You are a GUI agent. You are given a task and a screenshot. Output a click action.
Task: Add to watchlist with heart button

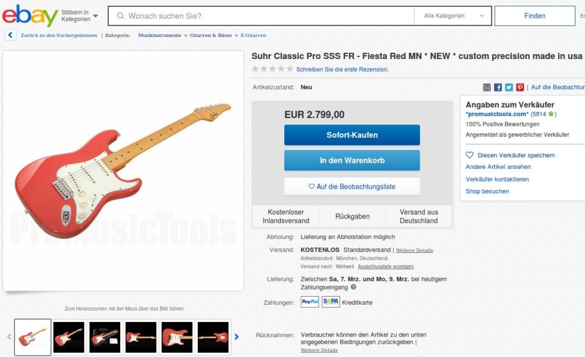[352, 186]
